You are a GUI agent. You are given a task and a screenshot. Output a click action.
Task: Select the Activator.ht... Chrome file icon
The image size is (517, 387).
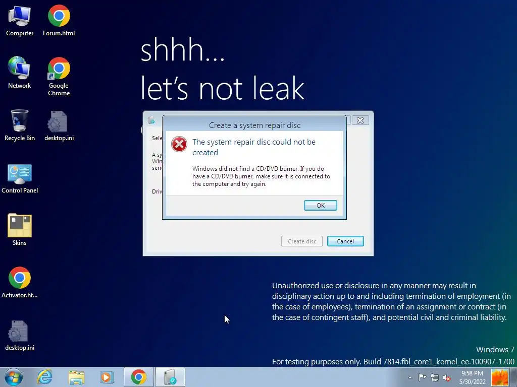click(20, 282)
